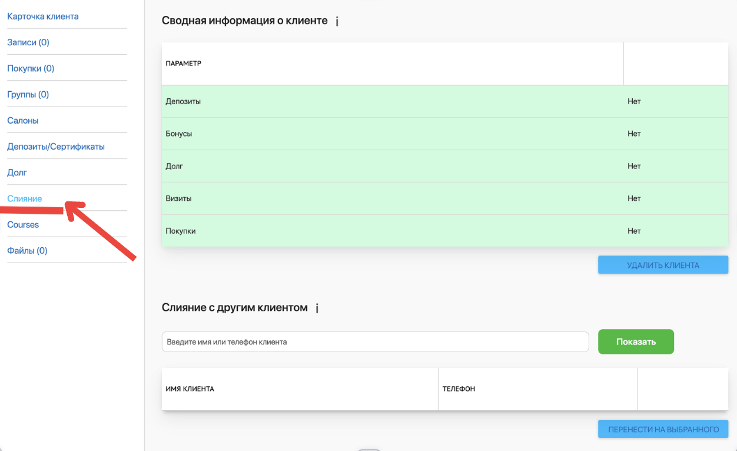Focus the client name or phone search field
The image size is (737, 451).
pos(375,341)
